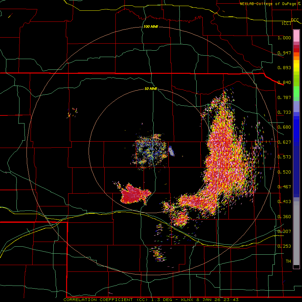The height and width of the screenshot is (302, 302).
Task: Click the 1.000 legend value
Action: [284, 38]
